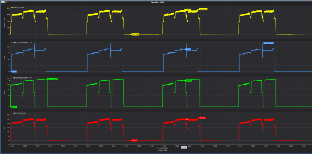Click the yellow axis marker arrow beside CAIXA_VOLUME chart
This screenshot has height=154, width=312.
pos(9,9)
